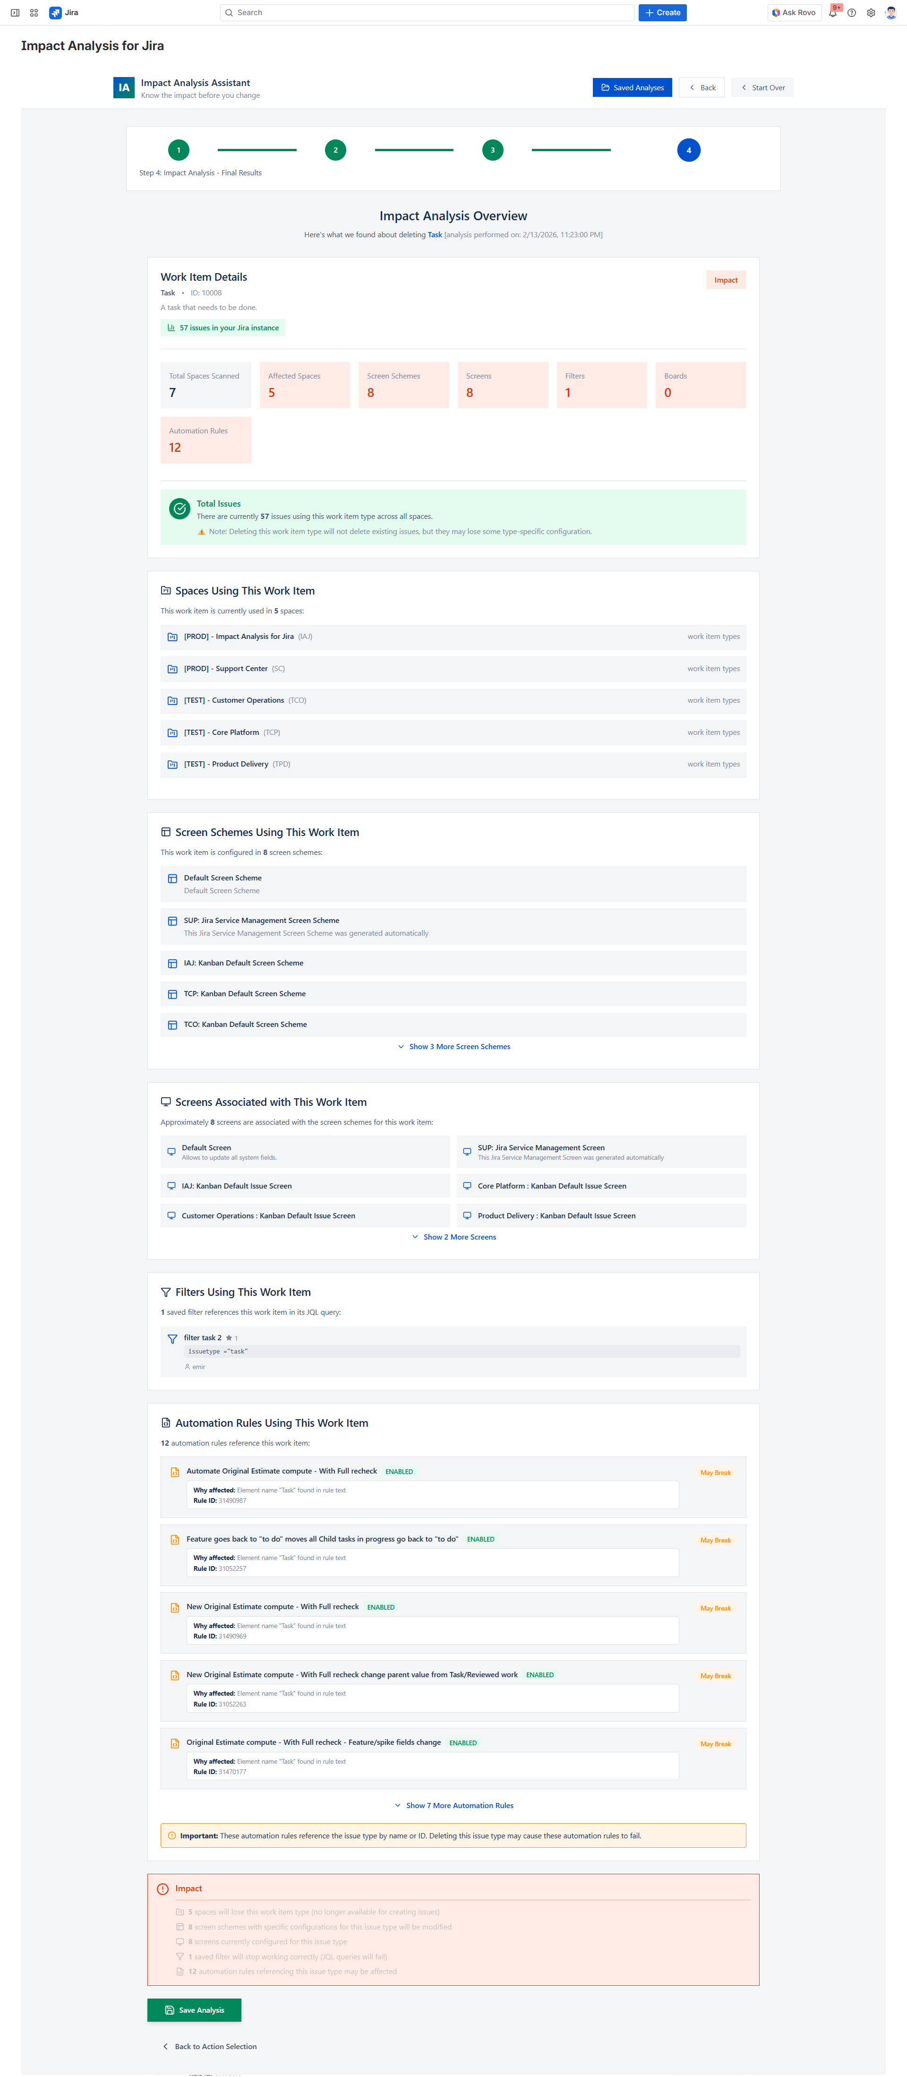The image size is (907, 2077).
Task: Click the help question mark icon
Action: pos(851,13)
